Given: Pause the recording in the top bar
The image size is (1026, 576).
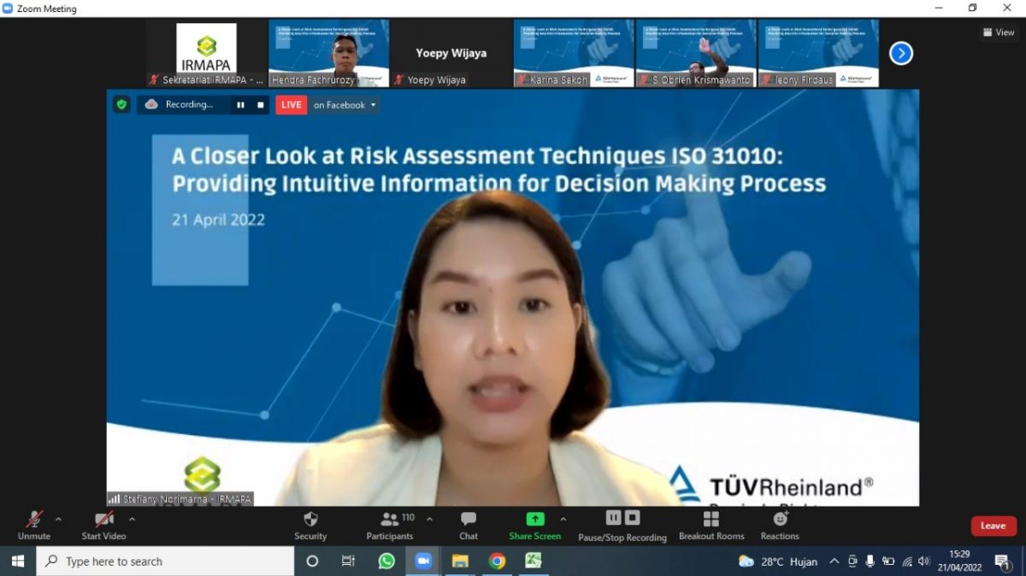Looking at the screenshot, I should 240,105.
